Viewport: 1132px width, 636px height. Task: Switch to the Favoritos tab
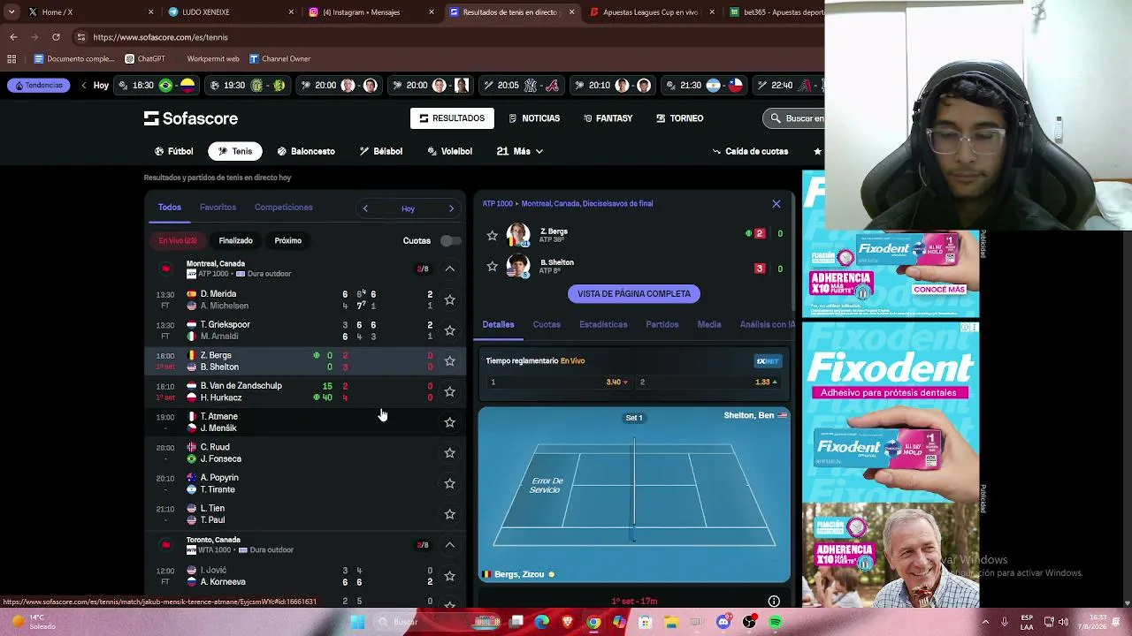tap(218, 208)
